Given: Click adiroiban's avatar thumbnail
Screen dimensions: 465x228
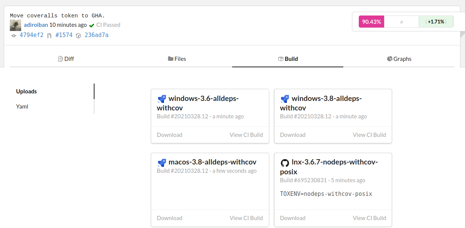Looking at the screenshot, I should (x=15, y=25).
